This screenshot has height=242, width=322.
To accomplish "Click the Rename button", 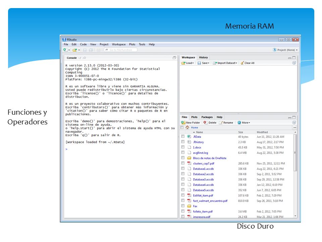I will tap(226, 123).
